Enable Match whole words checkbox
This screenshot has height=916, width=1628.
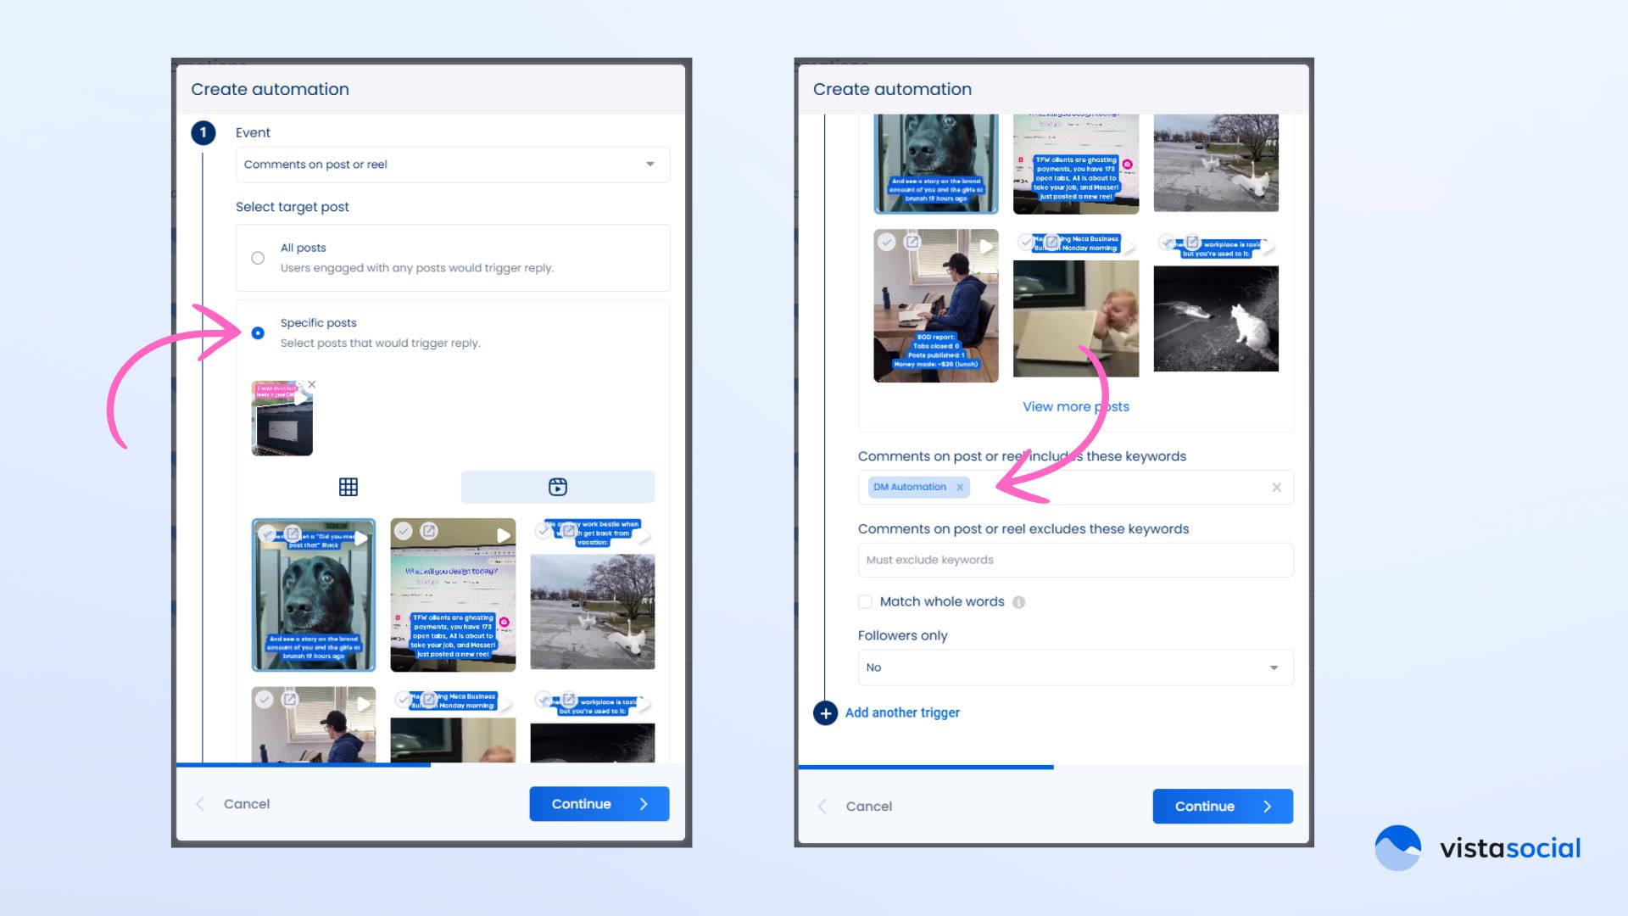click(865, 602)
